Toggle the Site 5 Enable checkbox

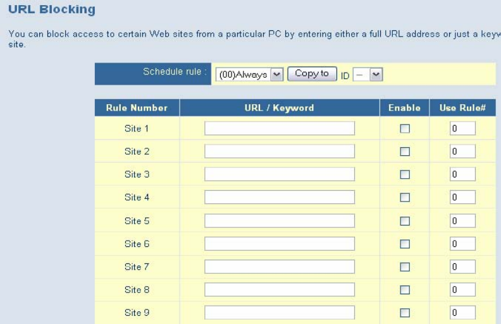[x=405, y=221]
